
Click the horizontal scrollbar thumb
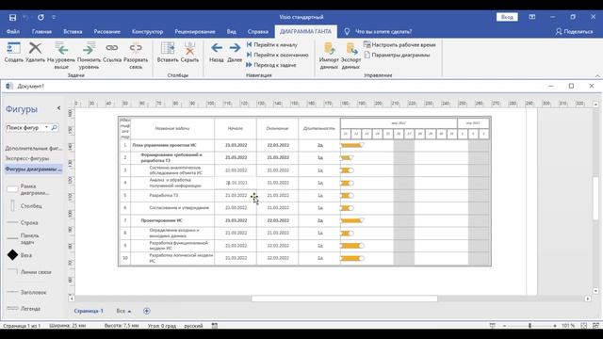tap(344, 299)
